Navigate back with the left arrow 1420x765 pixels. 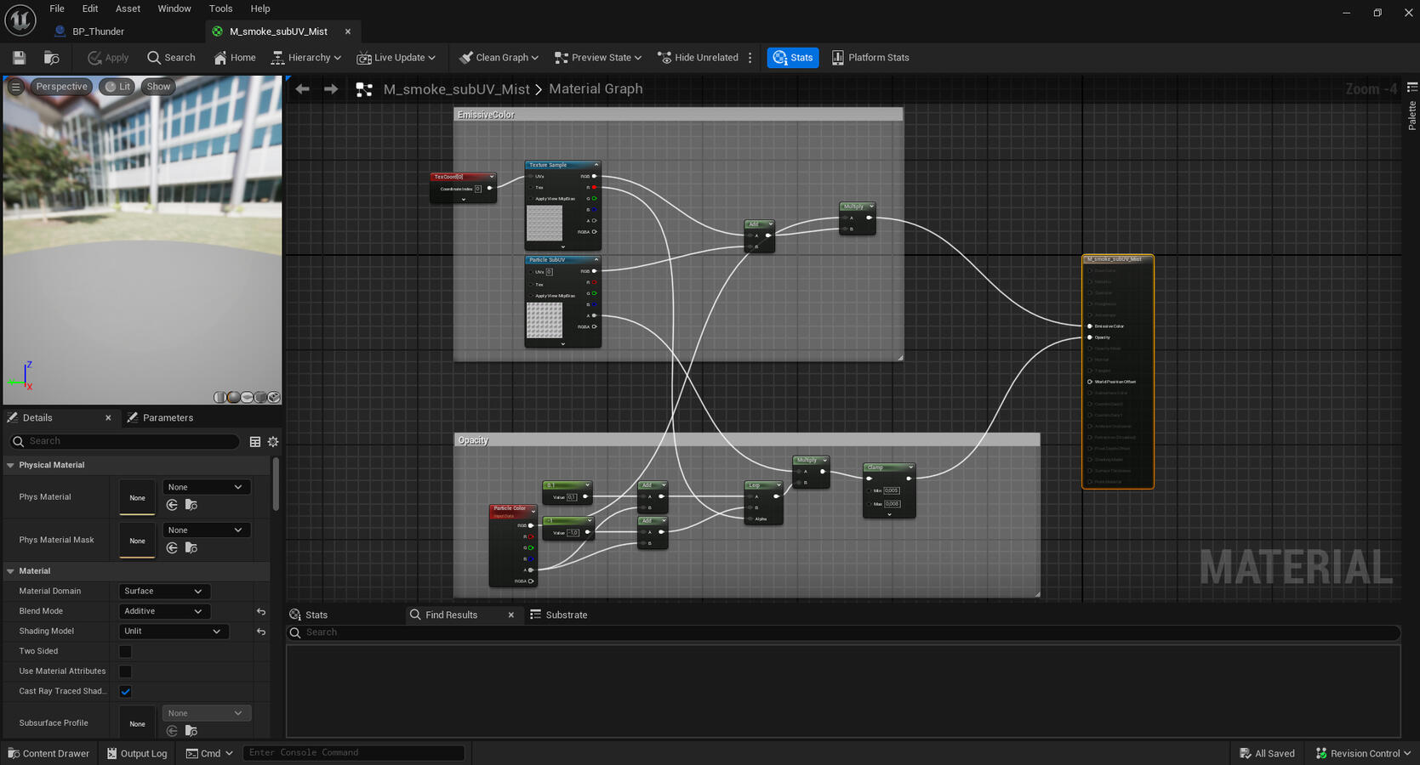(303, 89)
